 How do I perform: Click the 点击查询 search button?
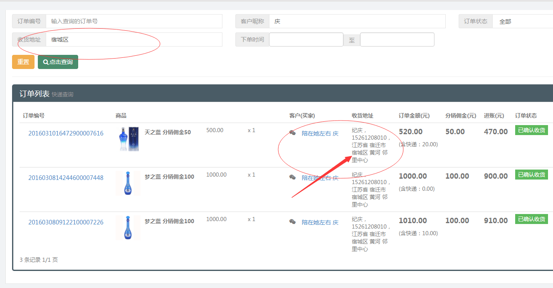58,62
